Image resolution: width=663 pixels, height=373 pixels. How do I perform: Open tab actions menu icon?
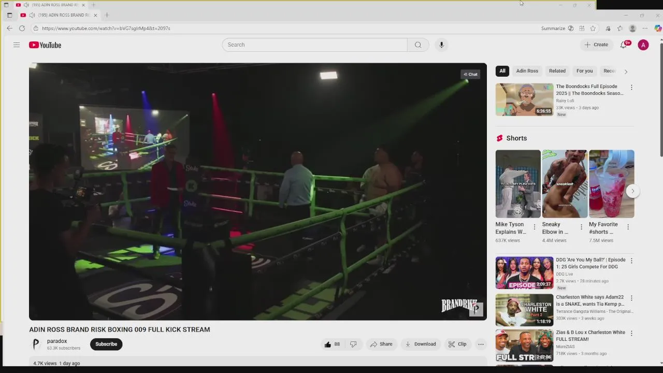click(x=9, y=16)
